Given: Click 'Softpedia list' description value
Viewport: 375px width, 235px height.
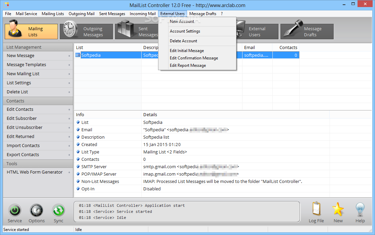Looking at the screenshot, I should pyautogui.click(x=156, y=137).
